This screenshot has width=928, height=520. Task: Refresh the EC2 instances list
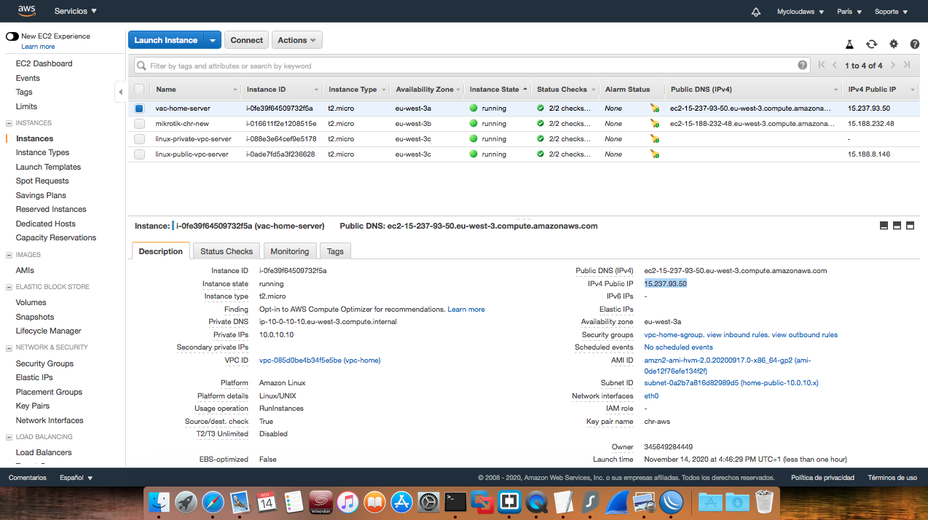871,44
